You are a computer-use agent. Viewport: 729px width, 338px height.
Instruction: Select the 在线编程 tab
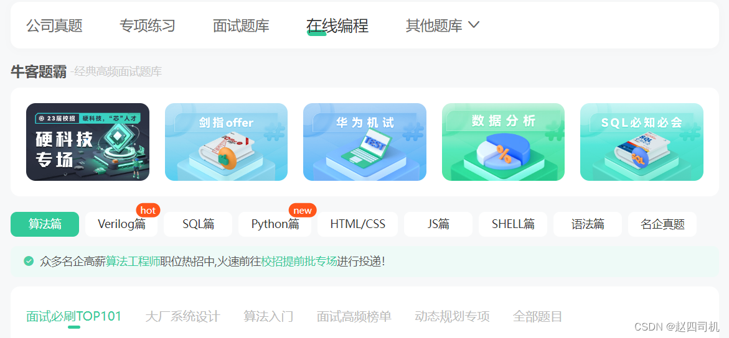pyautogui.click(x=337, y=25)
